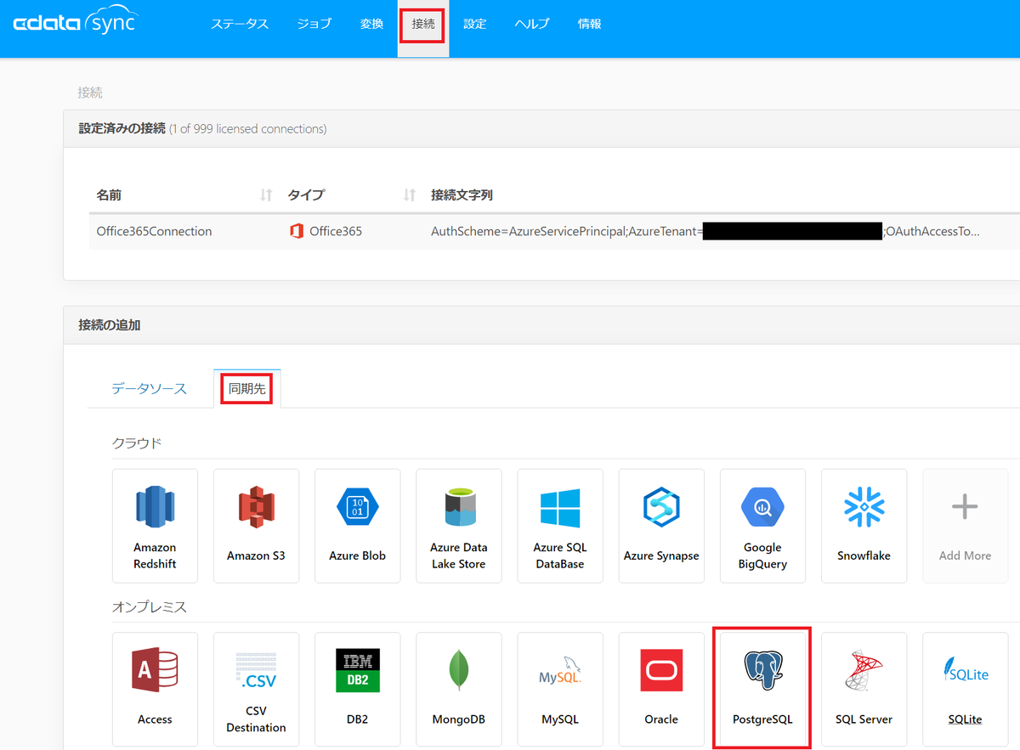This screenshot has height=750, width=1020.
Task: Click the 接続の追加 panel heading
Action: [109, 325]
